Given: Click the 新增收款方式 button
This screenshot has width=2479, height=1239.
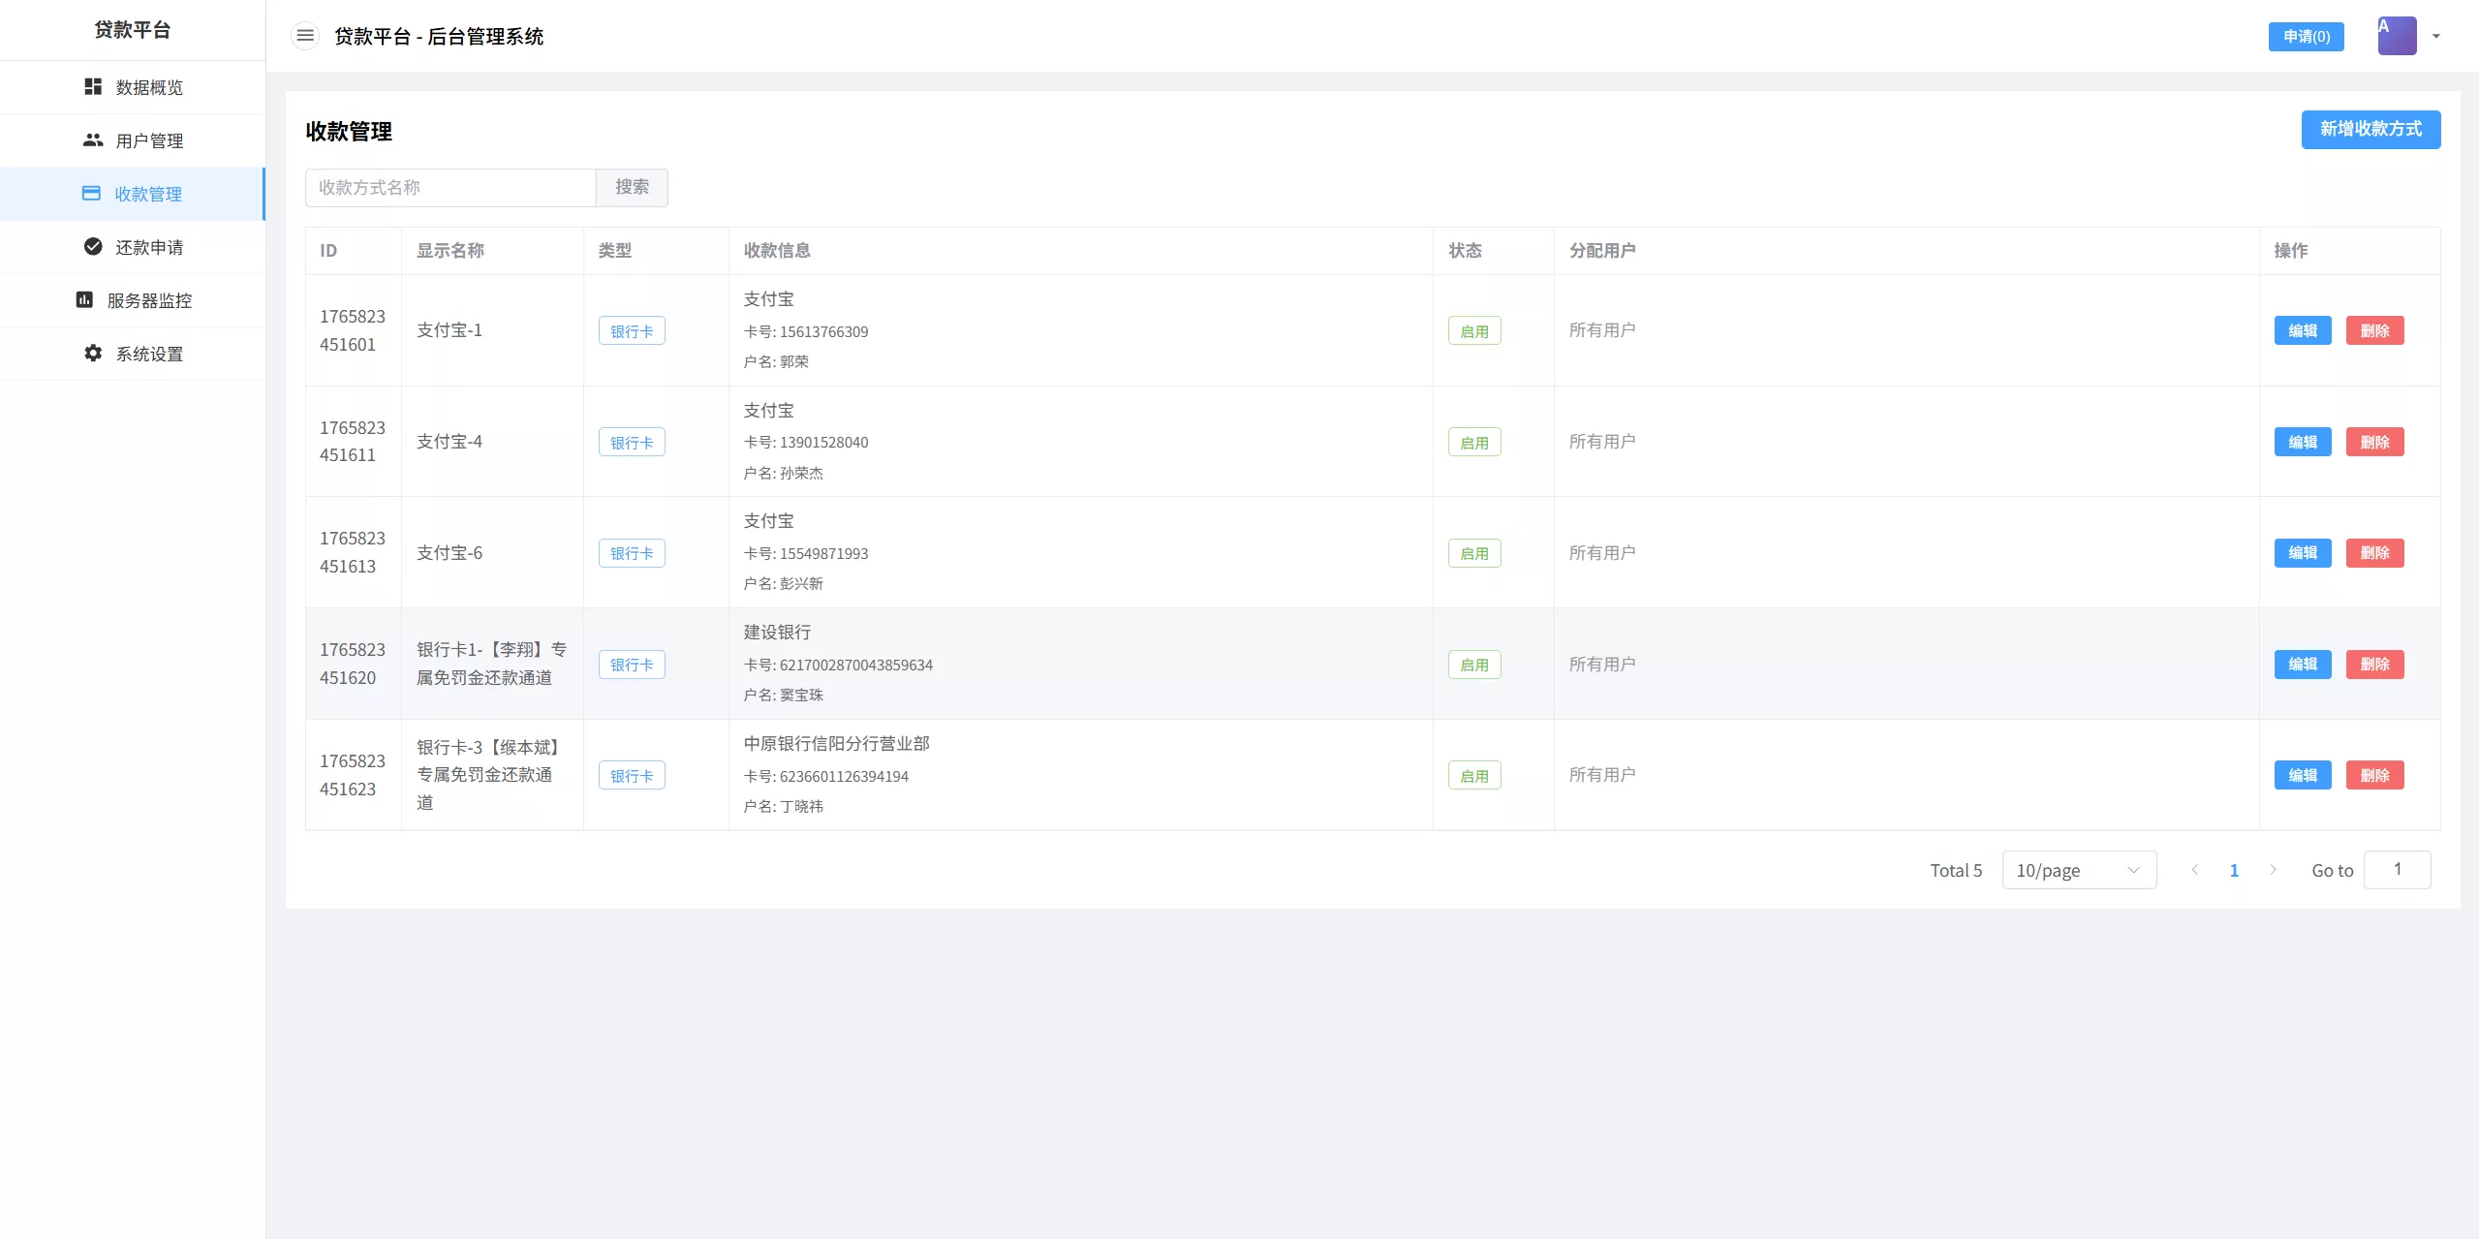Looking at the screenshot, I should click(2370, 129).
